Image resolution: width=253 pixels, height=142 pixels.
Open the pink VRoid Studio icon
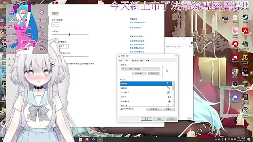(x=235, y=31)
